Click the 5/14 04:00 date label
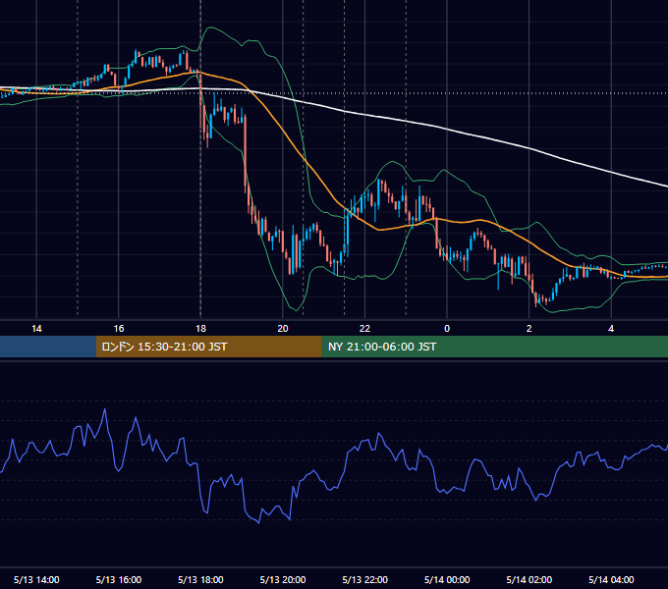The image size is (668, 589). 611,579
